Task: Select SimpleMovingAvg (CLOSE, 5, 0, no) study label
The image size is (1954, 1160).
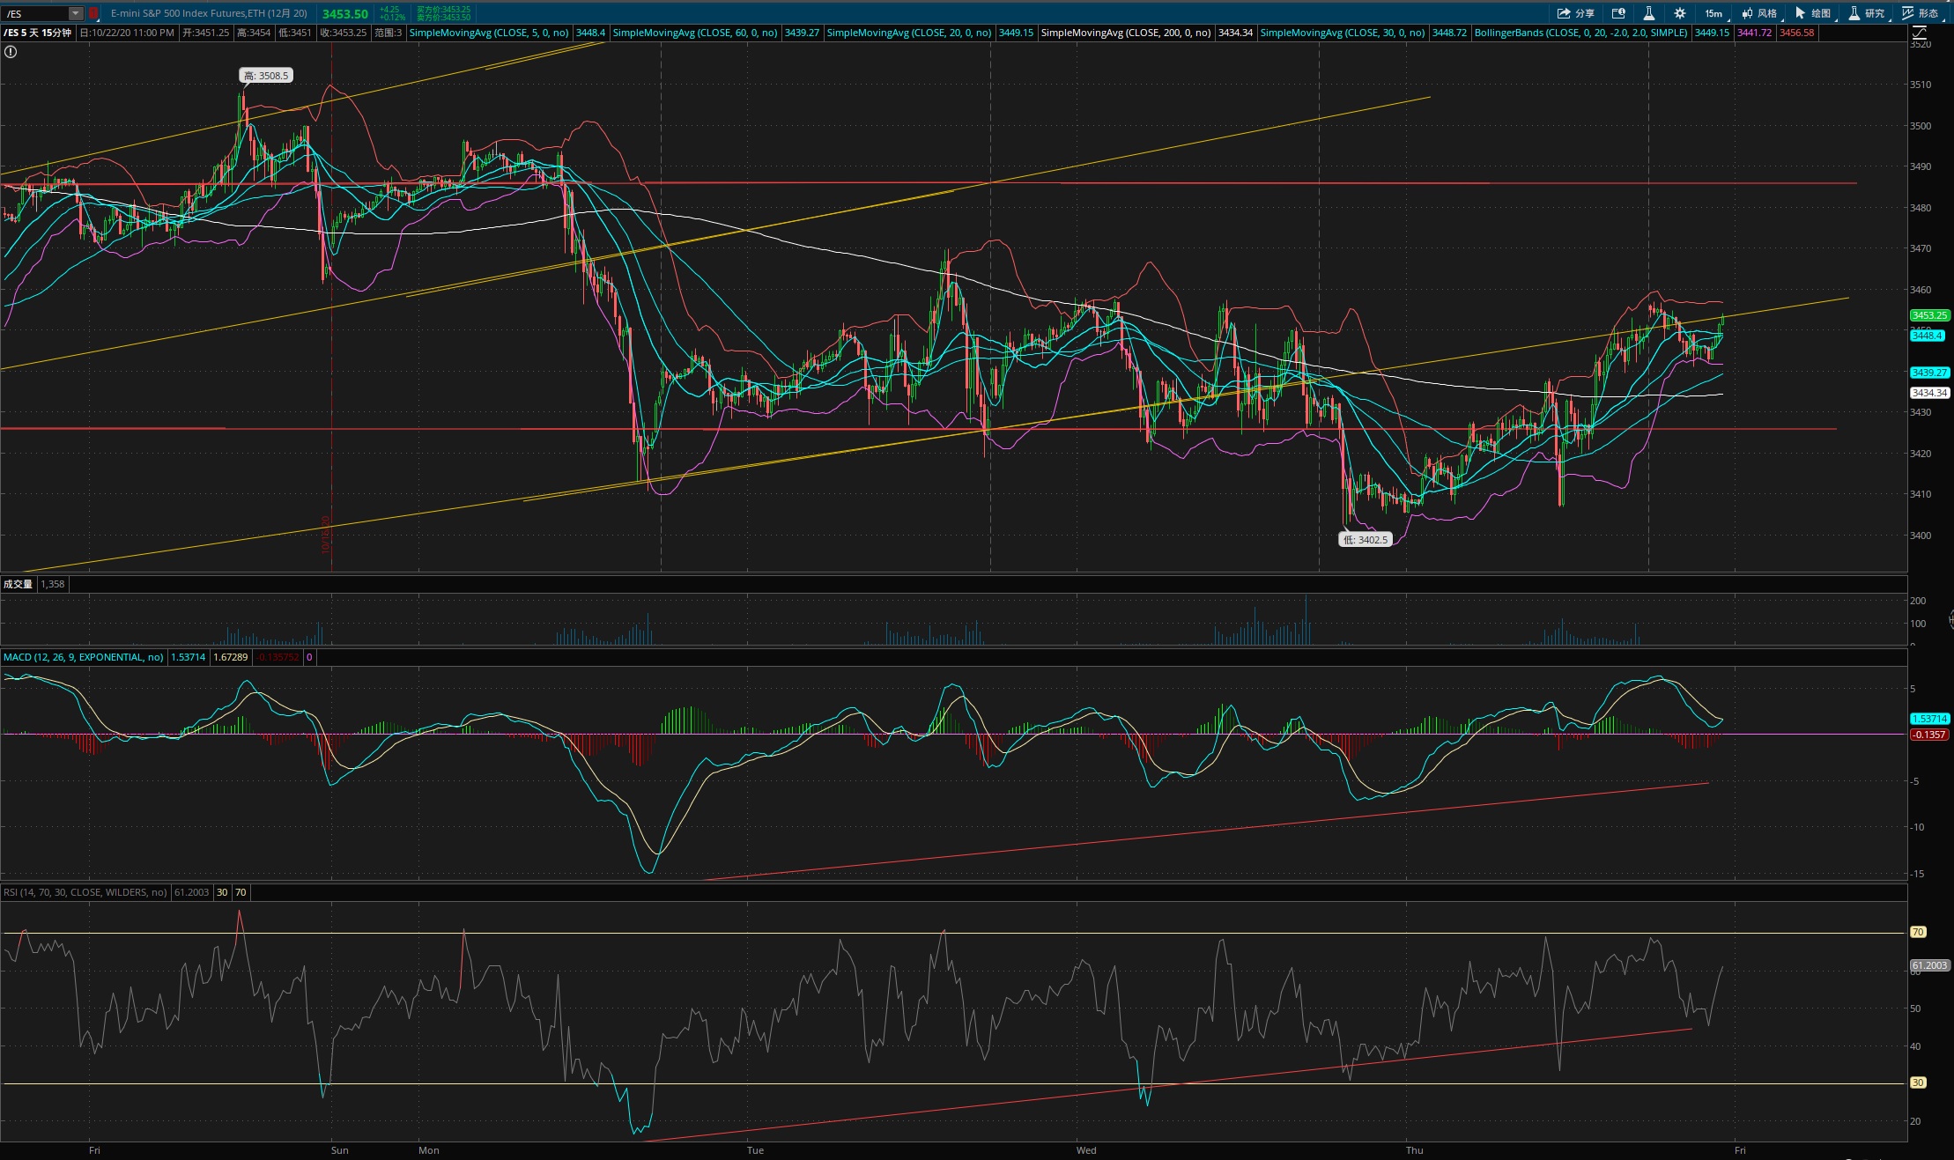Action: pyautogui.click(x=489, y=33)
